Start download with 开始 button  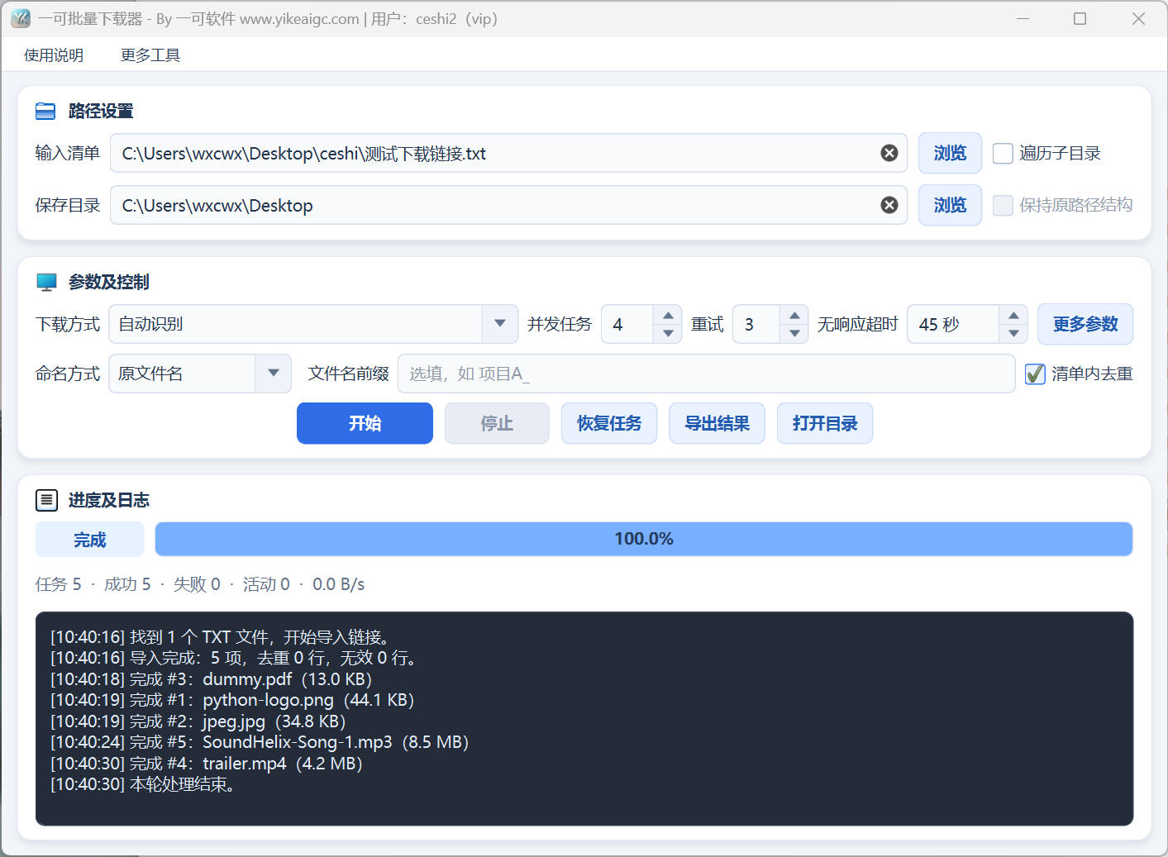pos(365,423)
